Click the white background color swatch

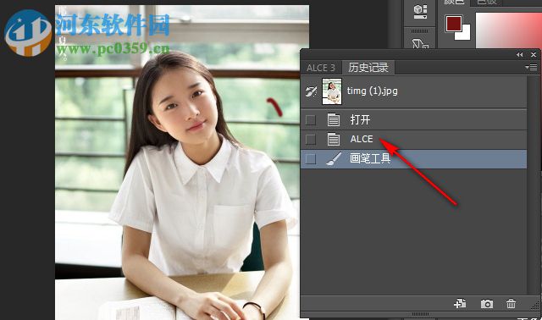466,35
